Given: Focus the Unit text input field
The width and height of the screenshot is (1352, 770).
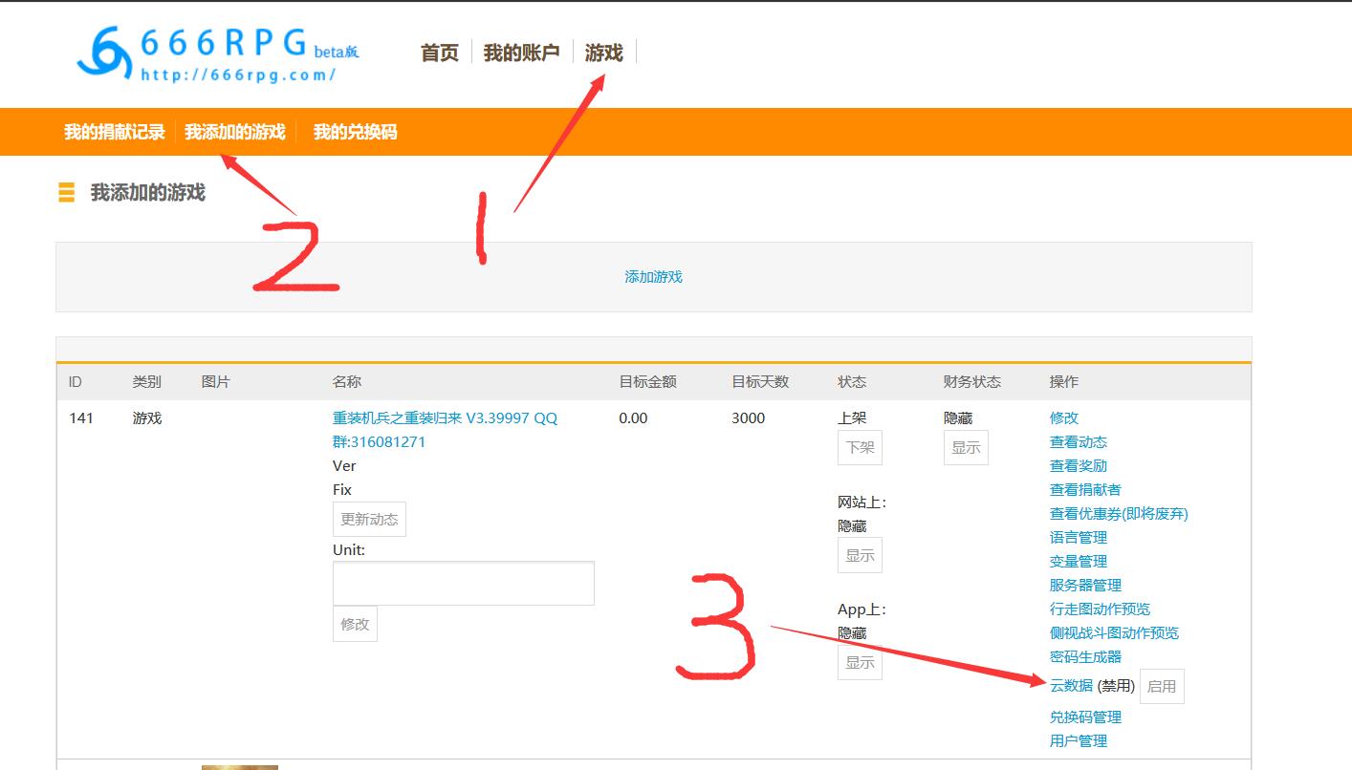Looking at the screenshot, I should click(464, 583).
